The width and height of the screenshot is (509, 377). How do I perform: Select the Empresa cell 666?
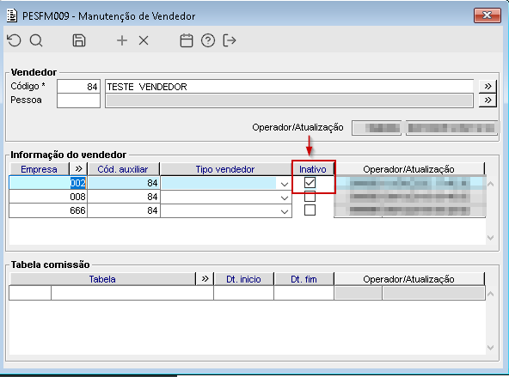(48, 210)
